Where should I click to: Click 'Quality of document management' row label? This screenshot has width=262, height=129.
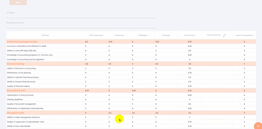22,104
